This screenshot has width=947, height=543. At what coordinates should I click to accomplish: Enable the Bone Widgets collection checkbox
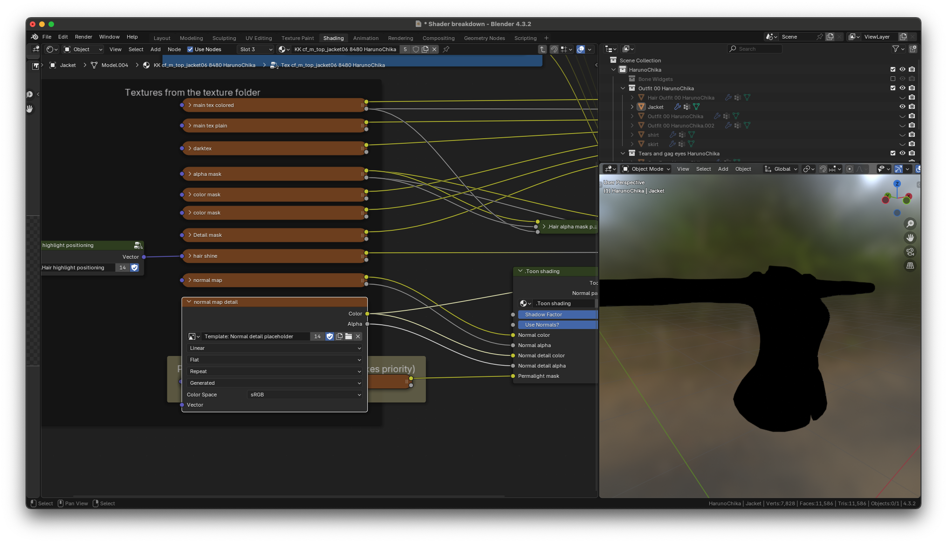893,79
